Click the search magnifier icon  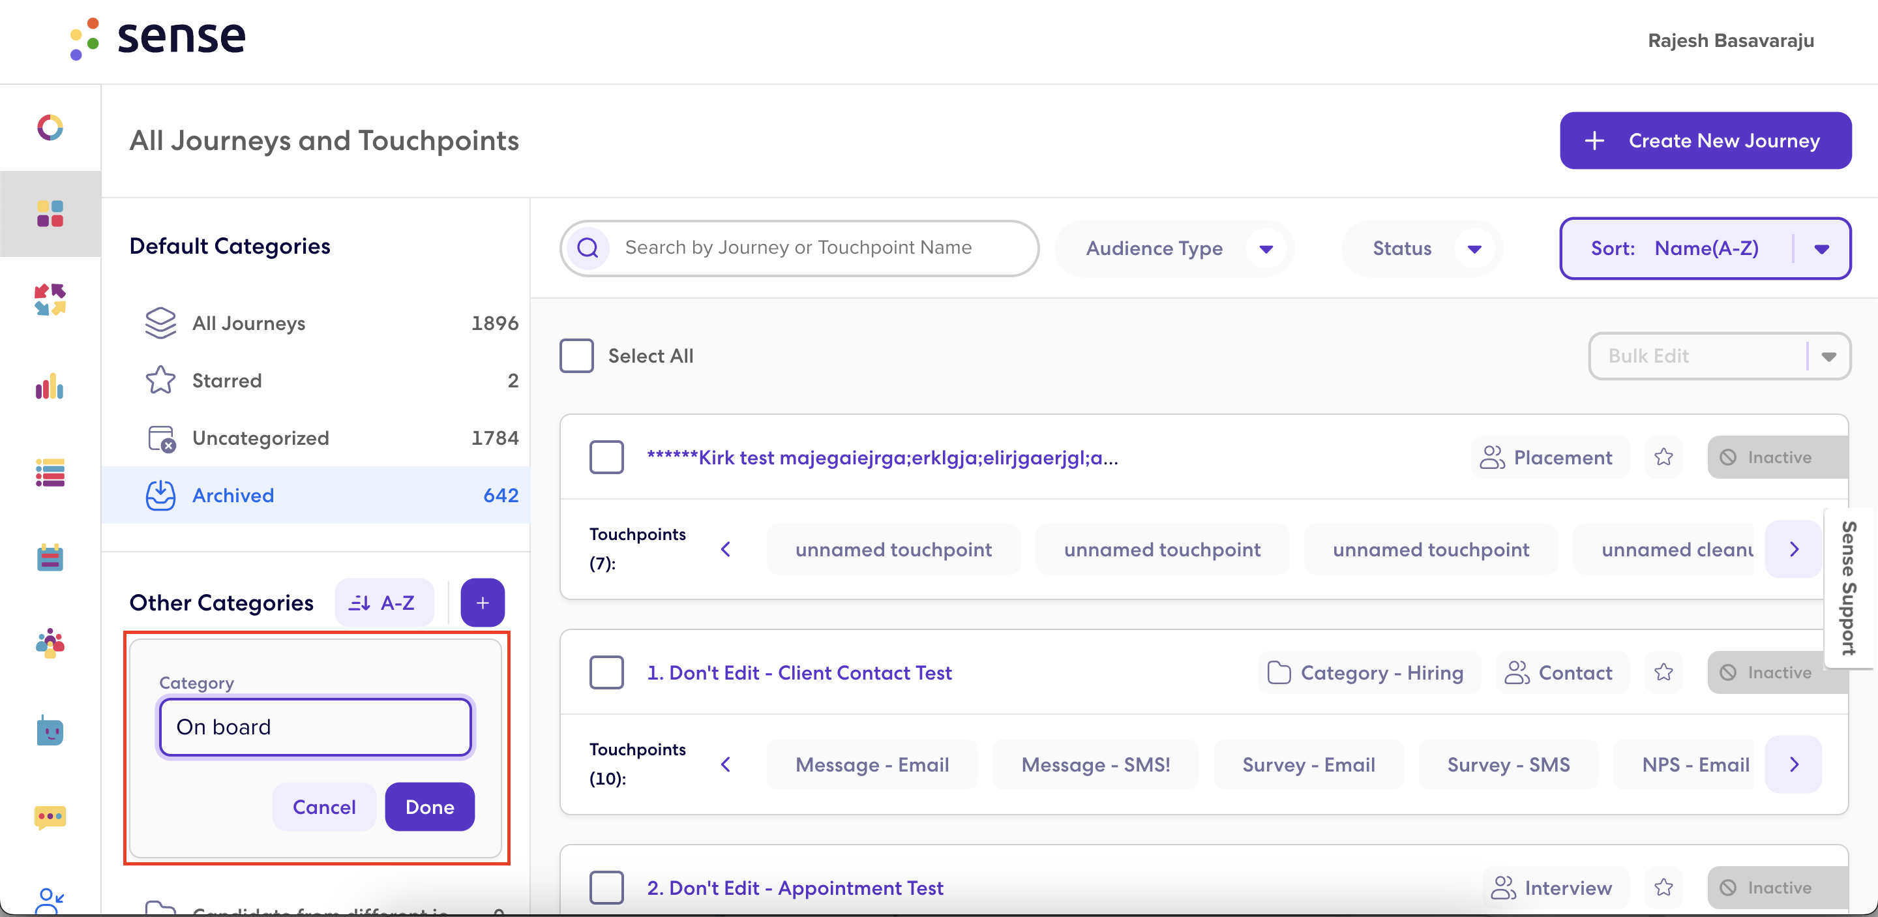[x=588, y=248]
